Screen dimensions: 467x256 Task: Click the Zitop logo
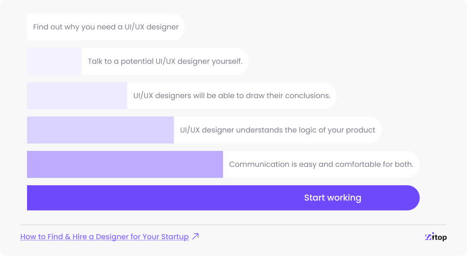[436, 237]
